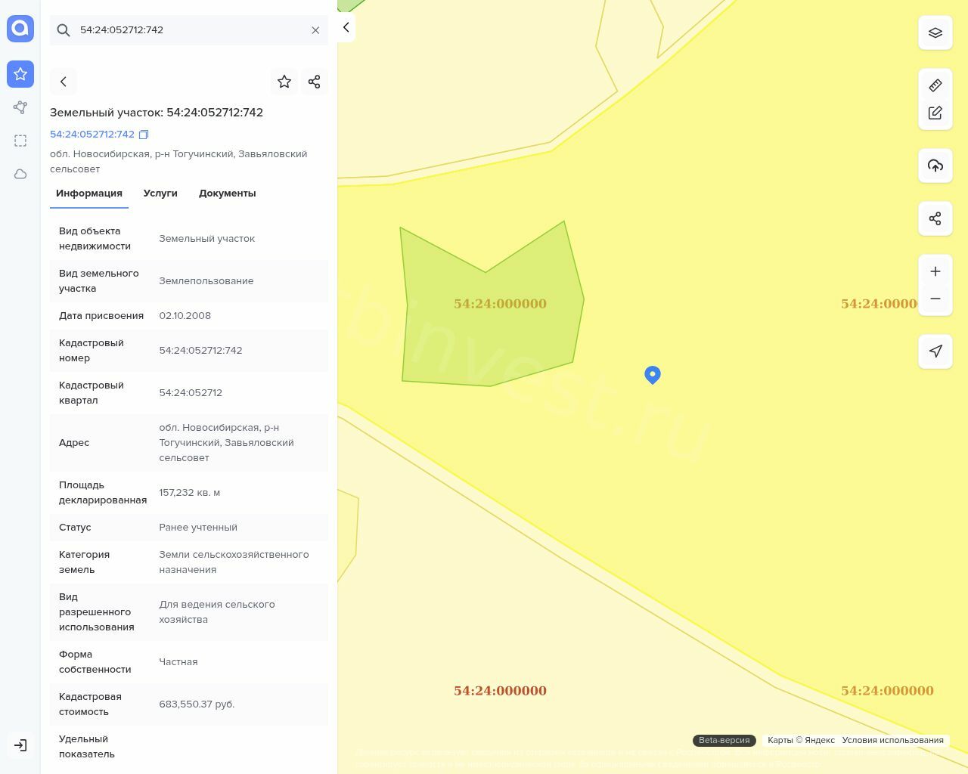Viewport: 968px width, 774px height.
Task: Open the Условия использования link
Action: coord(892,740)
